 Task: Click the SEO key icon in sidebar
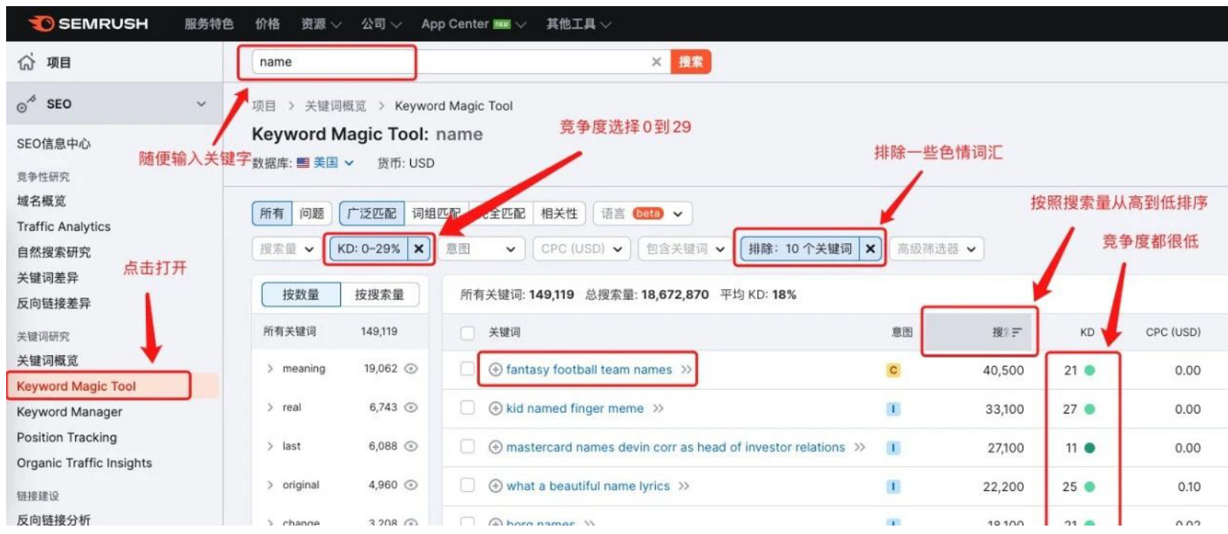26,104
